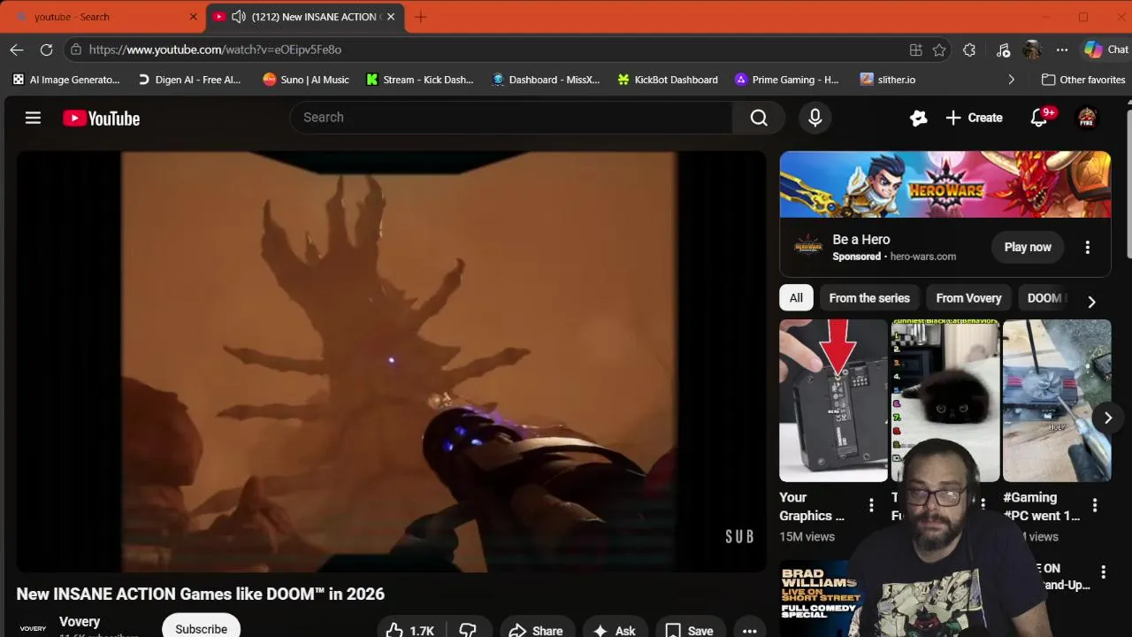Go to YouTube home via logo
Image resolution: width=1132 pixels, height=637 pixels.
click(101, 118)
